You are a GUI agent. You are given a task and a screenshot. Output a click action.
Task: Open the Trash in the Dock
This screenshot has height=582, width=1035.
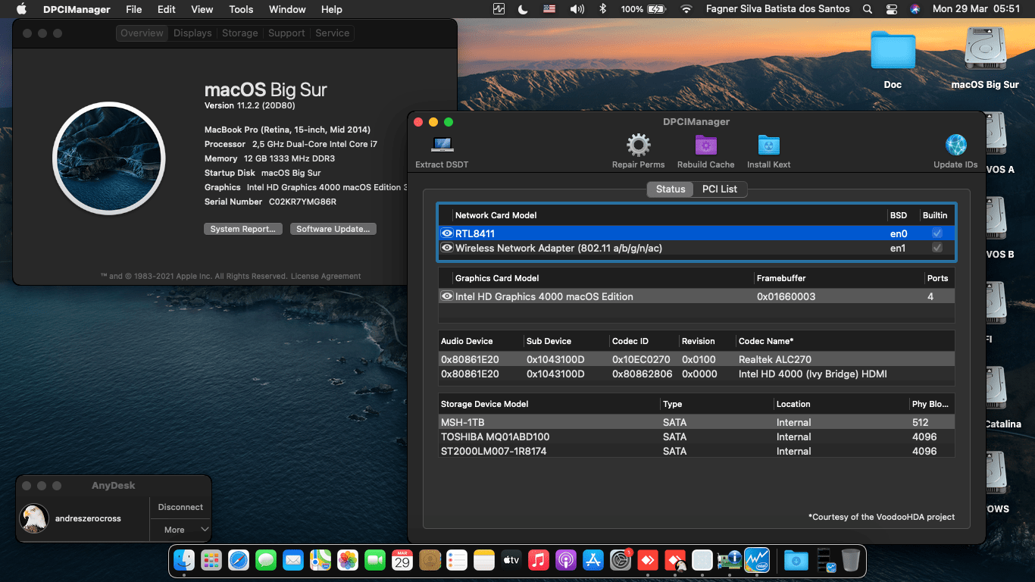tap(850, 560)
